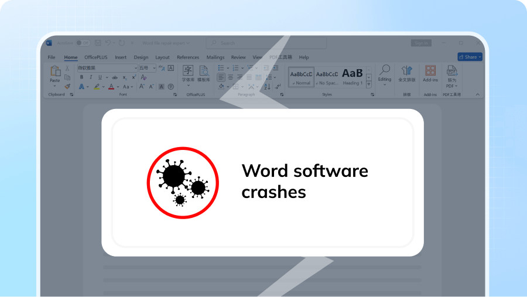Click the Clear All Formatting icon
The height and width of the screenshot is (297, 527).
[143, 77]
